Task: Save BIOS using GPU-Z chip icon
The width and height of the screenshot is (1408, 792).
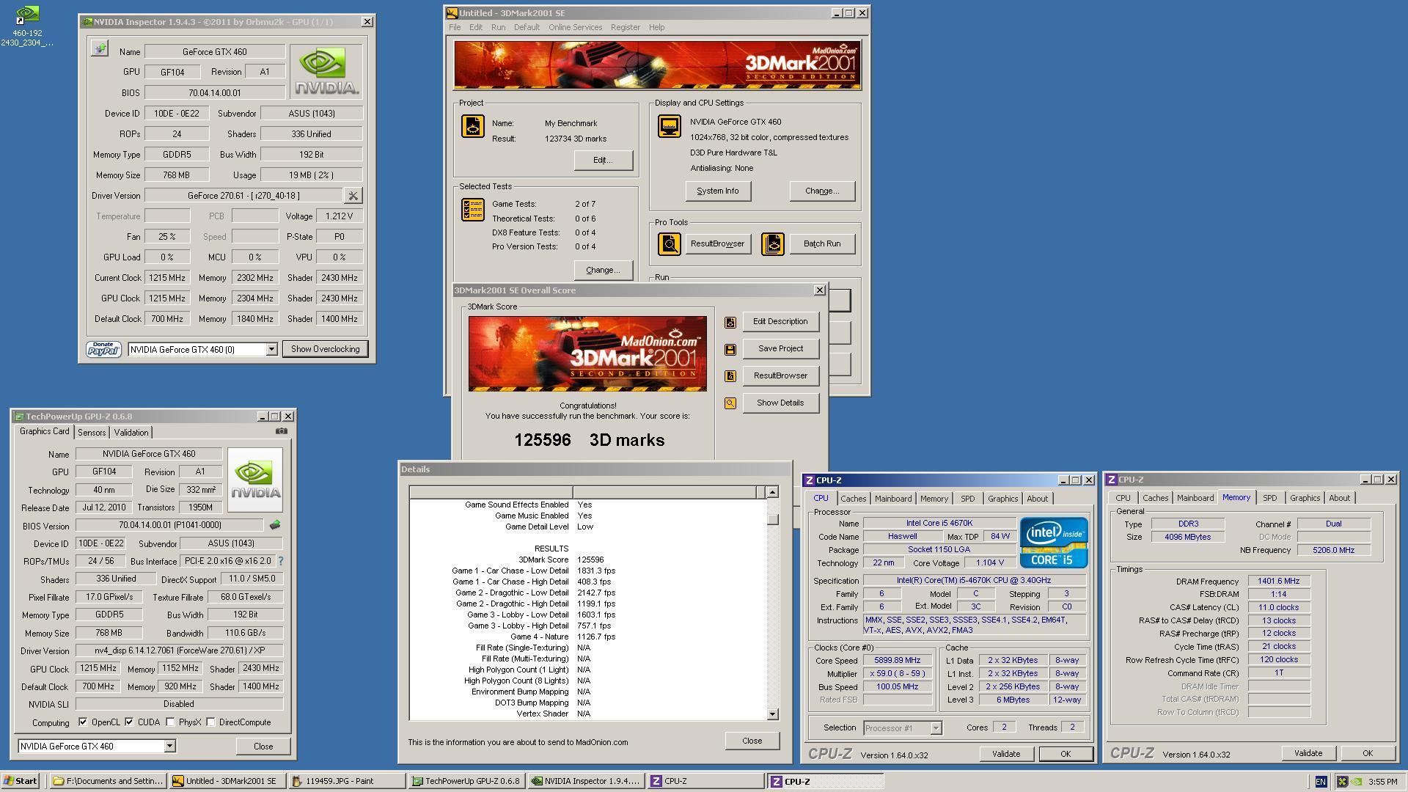Action: pyautogui.click(x=275, y=525)
